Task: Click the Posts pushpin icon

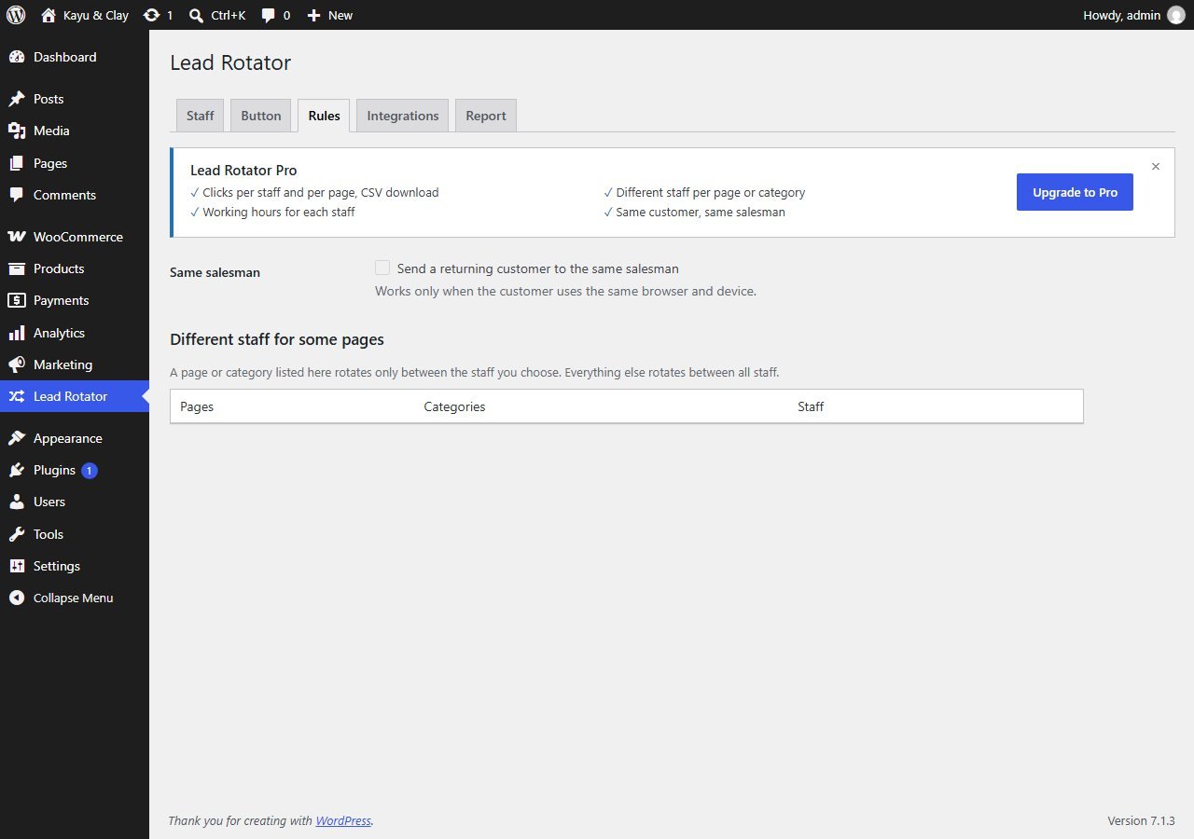Action: 17,99
